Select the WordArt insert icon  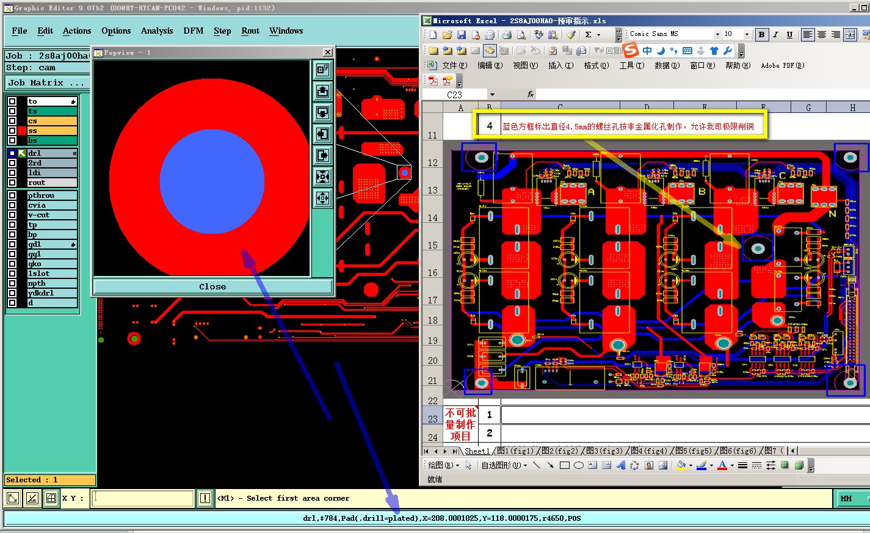pos(620,465)
